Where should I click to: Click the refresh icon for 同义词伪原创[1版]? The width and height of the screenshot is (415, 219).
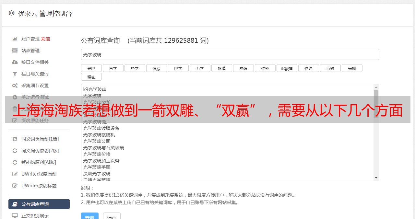[15, 139]
